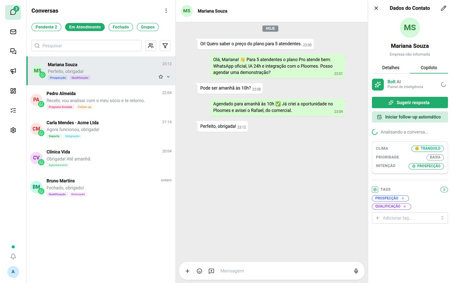453x283 pixels.
Task: Click the Follow-up tag on Pedro's row
Action: click(x=84, y=107)
